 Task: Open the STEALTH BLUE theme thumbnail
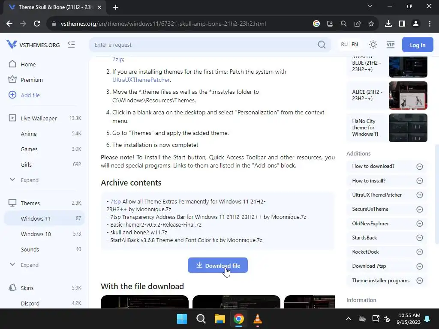pos(408,66)
